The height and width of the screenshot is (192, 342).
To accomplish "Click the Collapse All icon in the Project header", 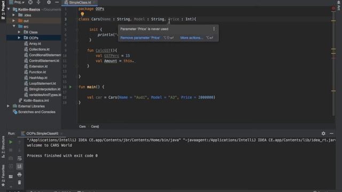I will [38, 2].
